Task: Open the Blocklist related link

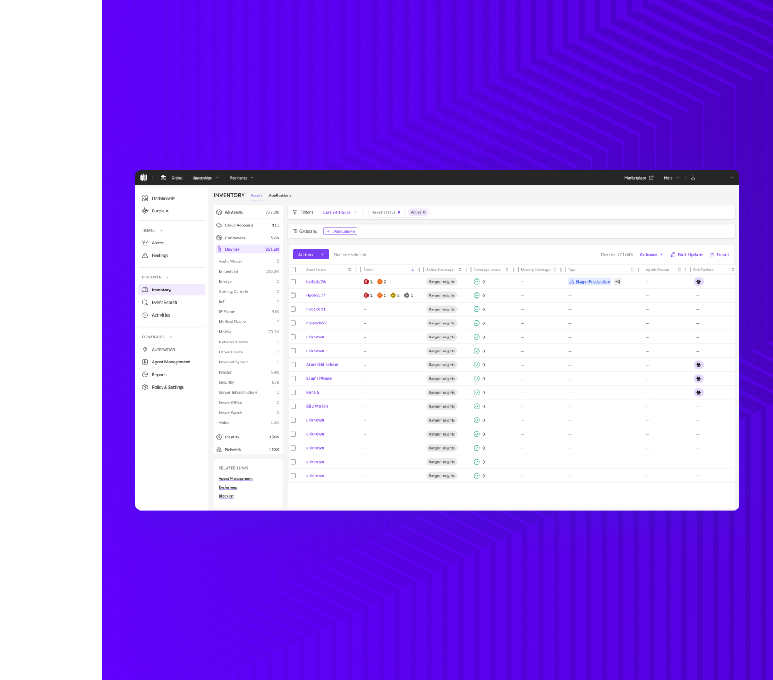Action: pyautogui.click(x=226, y=496)
